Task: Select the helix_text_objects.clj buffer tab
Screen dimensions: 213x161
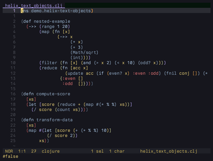Action: click(34, 6)
